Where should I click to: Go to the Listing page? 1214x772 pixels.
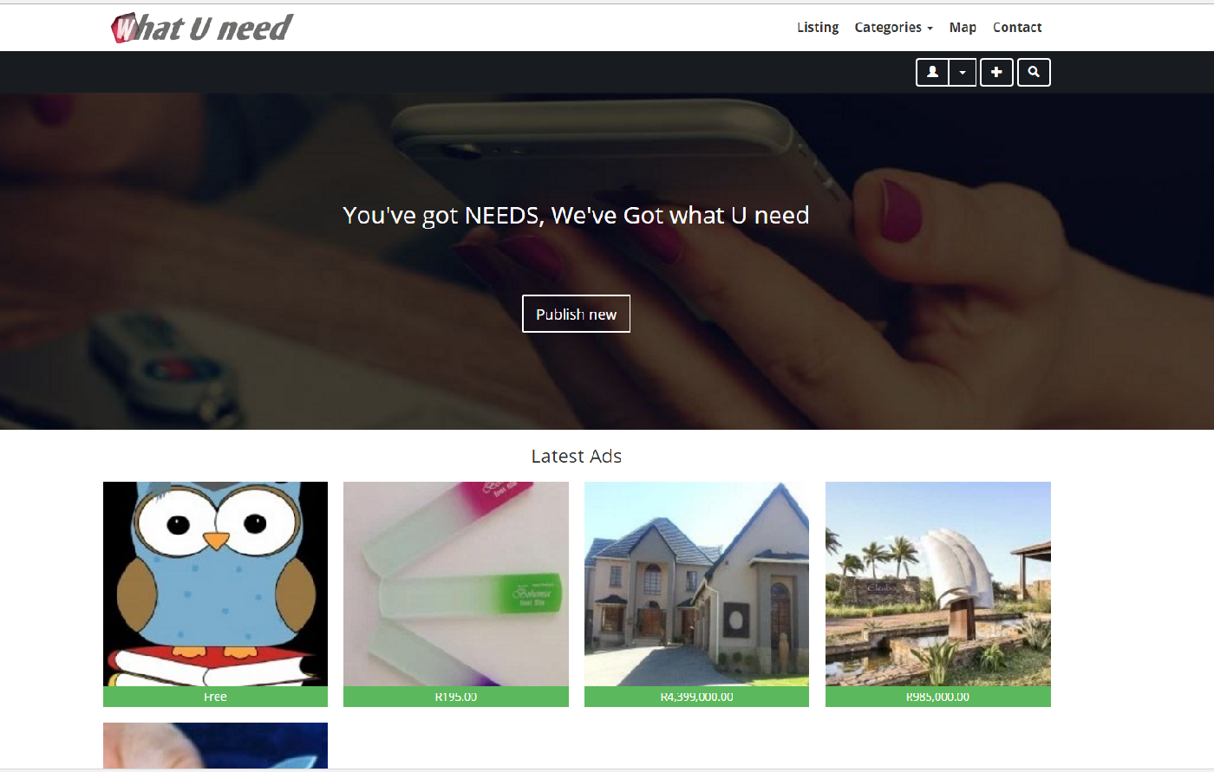[x=818, y=28]
